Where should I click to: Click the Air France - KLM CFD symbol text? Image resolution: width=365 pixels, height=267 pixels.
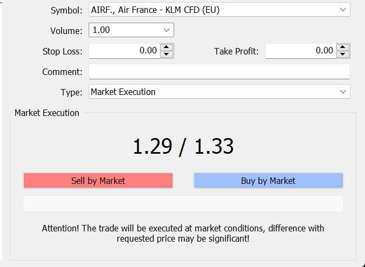point(155,10)
